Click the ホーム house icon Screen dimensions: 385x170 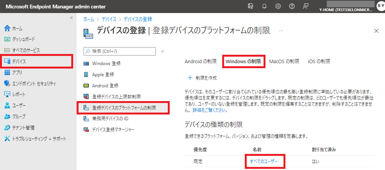[x=7, y=28]
